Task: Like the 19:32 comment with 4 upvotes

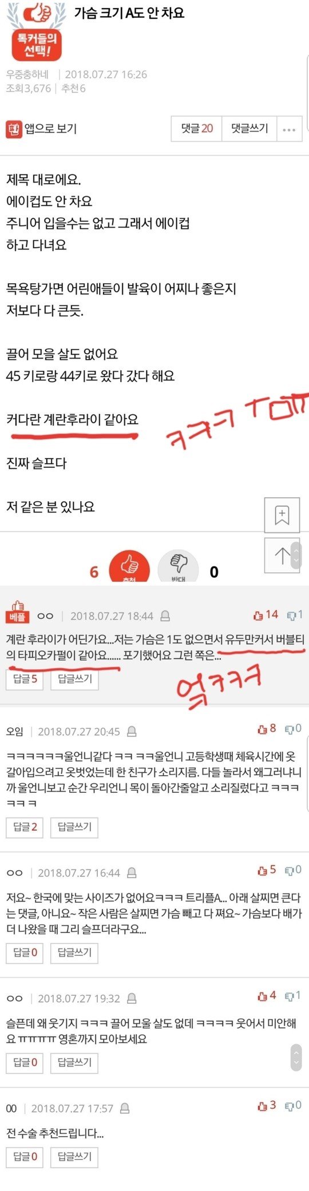Action: [x=267, y=996]
